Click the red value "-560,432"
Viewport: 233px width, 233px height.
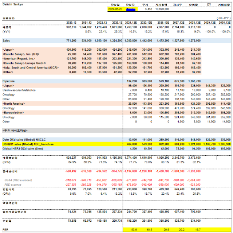coord(71,171)
